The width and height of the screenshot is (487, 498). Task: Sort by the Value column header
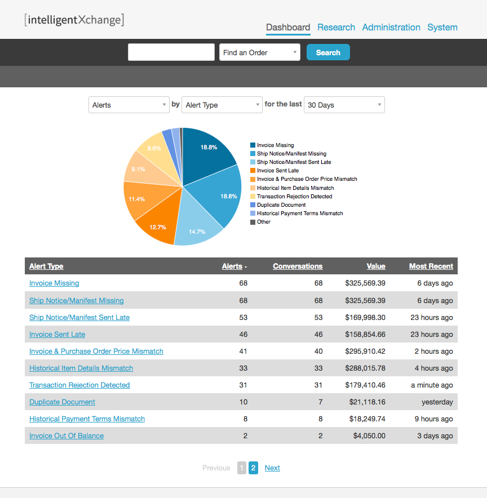pyautogui.click(x=375, y=266)
